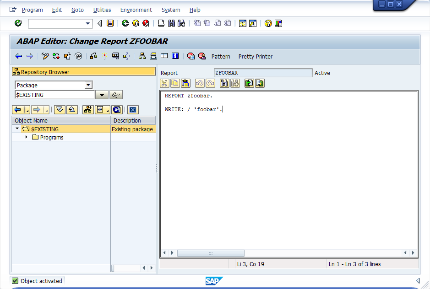Close the repository browser with the X button
The height and width of the screenshot is (289, 430).
(133, 110)
